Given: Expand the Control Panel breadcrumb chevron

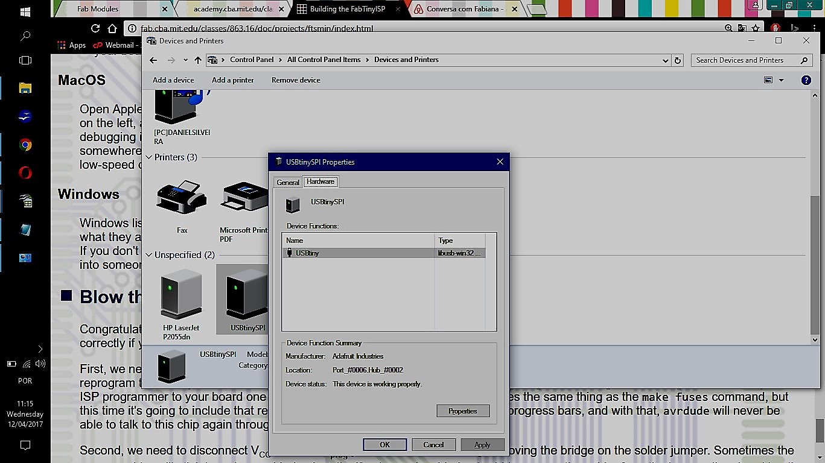Looking at the screenshot, I should tap(281, 60).
